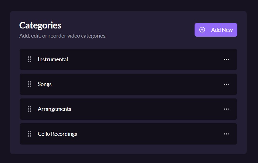Image resolution: width=258 pixels, height=163 pixels.
Task: Click the video categories subtitle text
Action: (x=63, y=36)
